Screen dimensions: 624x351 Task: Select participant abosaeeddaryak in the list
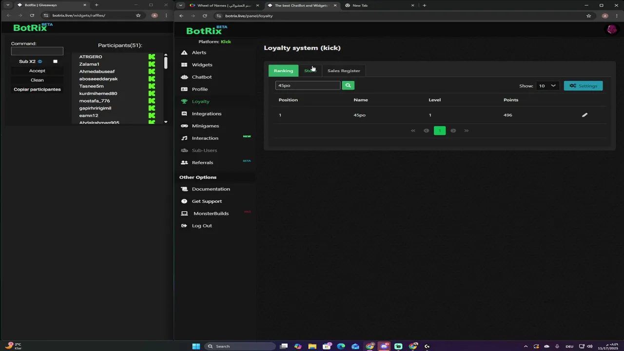tap(98, 78)
